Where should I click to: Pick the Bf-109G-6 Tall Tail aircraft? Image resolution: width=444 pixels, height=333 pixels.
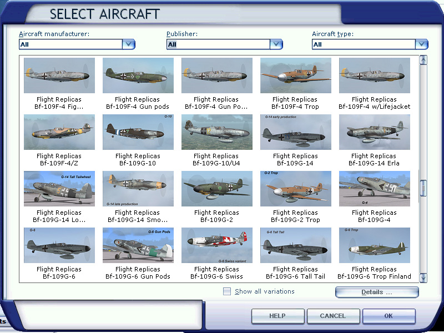pyautogui.click(x=295, y=245)
